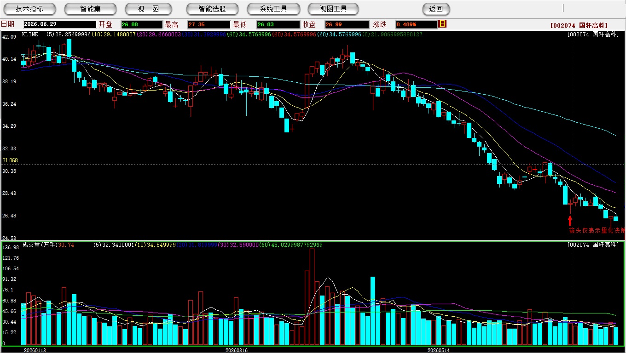Open the 视图工具 button
This screenshot has height=353, width=626.
(334, 9)
